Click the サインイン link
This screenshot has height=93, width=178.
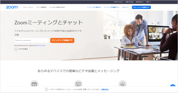click(x=126, y=7)
